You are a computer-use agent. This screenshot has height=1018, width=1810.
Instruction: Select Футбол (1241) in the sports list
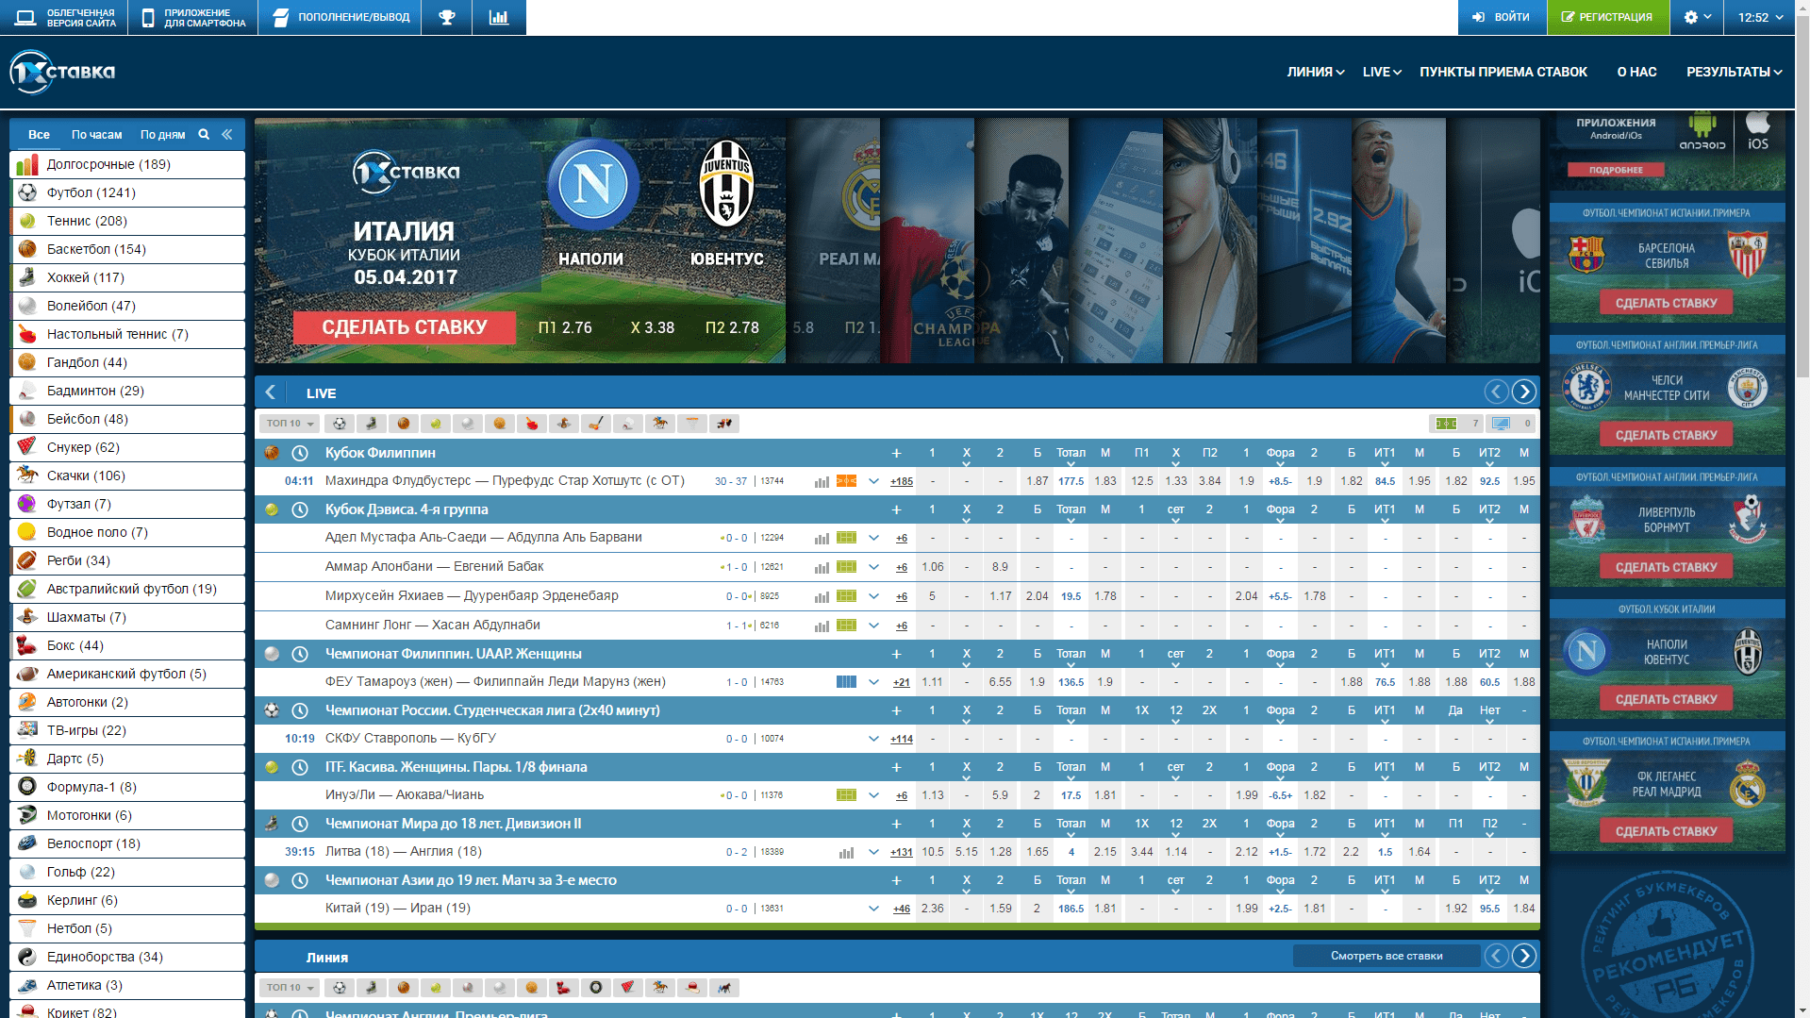pyautogui.click(x=91, y=192)
